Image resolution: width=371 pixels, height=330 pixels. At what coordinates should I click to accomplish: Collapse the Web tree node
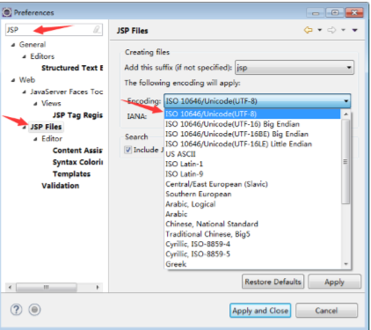coord(12,80)
